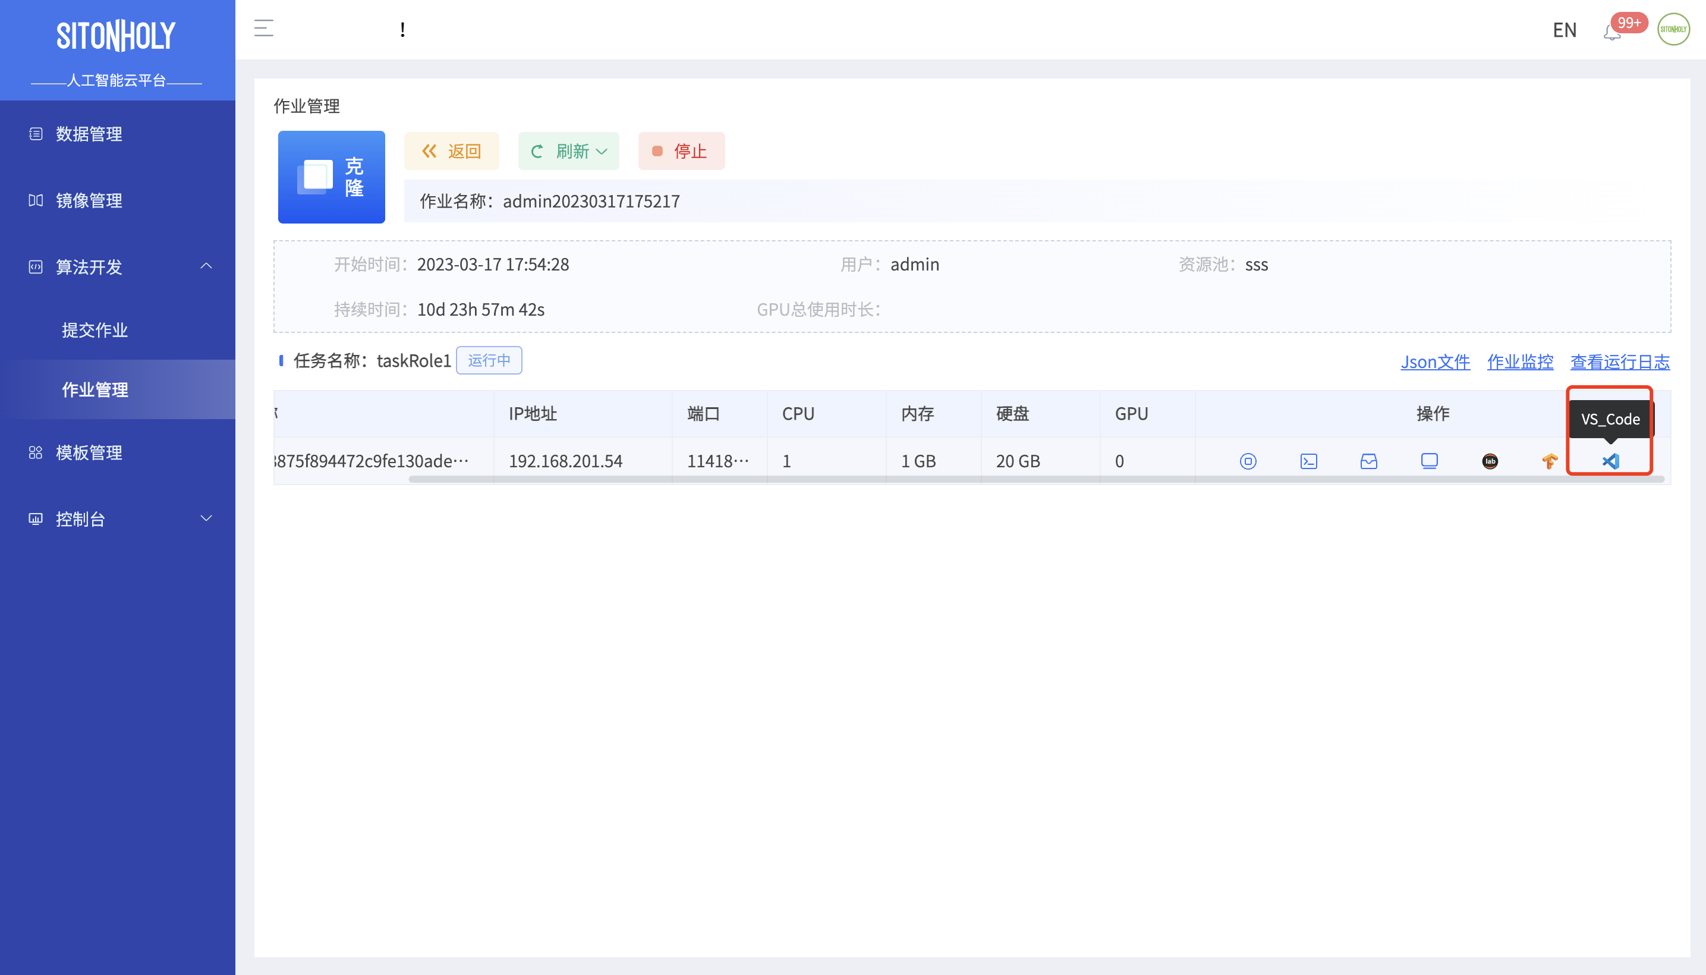The width and height of the screenshot is (1706, 975).
Task: Click the job name admin20230317175217
Action: click(591, 202)
